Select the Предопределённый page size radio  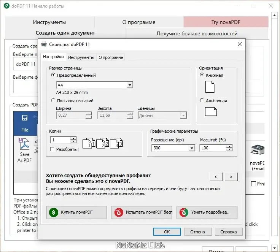pyautogui.click(x=53, y=75)
